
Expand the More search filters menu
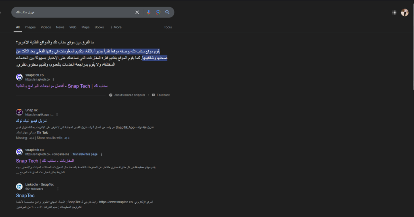click(116, 27)
